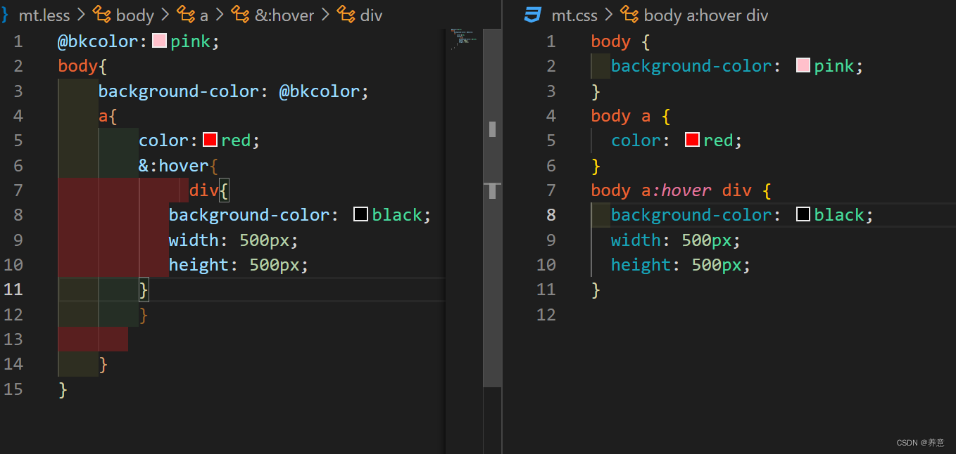
Task: Click the vertical scrollbar of left editor
Action: (492, 211)
